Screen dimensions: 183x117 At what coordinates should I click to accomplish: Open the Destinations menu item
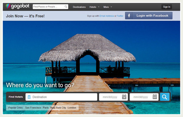[x=79, y=7]
